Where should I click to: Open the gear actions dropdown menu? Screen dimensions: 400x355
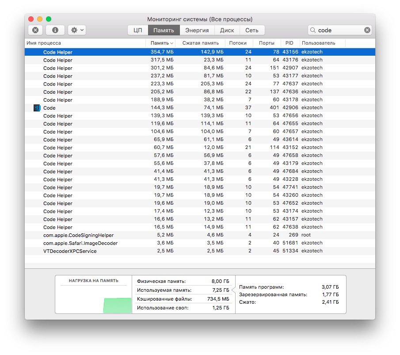pyautogui.click(x=77, y=30)
